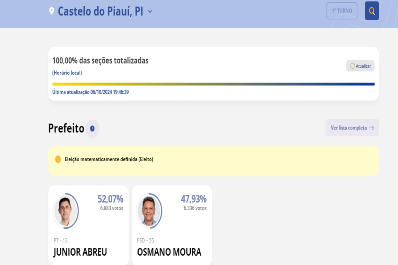398x265 pixels.
Task: Click the 47,93% vote percentage
Action: pyautogui.click(x=194, y=199)
